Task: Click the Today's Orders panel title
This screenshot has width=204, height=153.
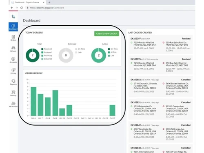Action: [x=34, y=33]
